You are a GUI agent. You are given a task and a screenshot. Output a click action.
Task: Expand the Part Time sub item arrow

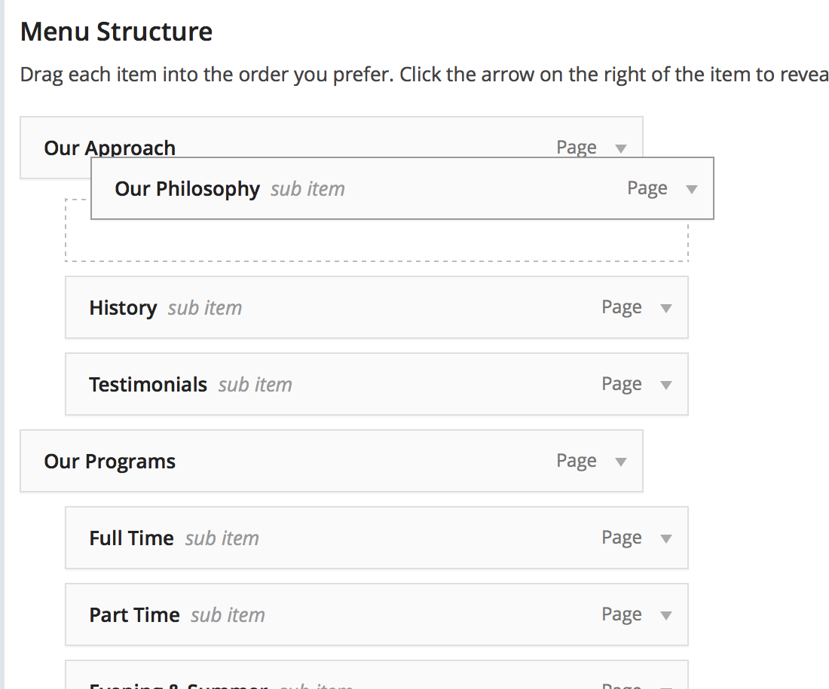pyautogui.click(x=666, y=615)
